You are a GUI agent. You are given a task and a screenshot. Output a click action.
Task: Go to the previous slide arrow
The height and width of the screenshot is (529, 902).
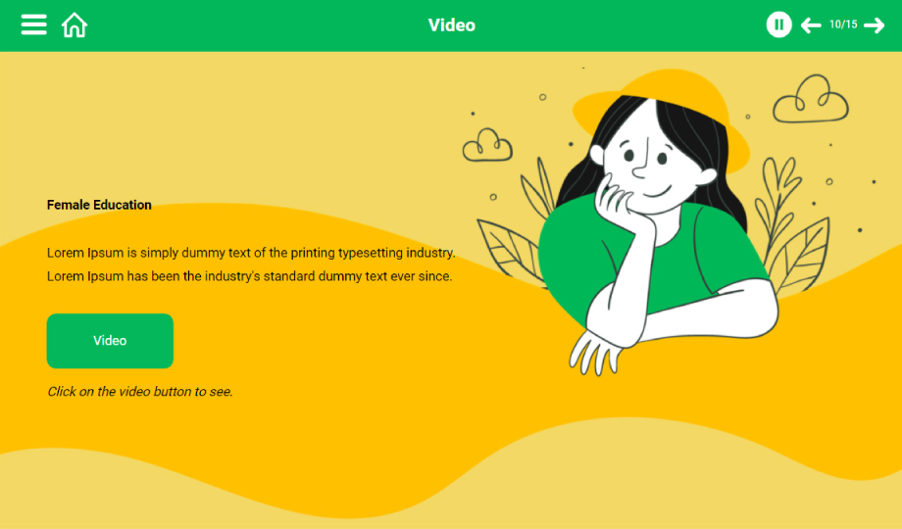pos(811,25)
